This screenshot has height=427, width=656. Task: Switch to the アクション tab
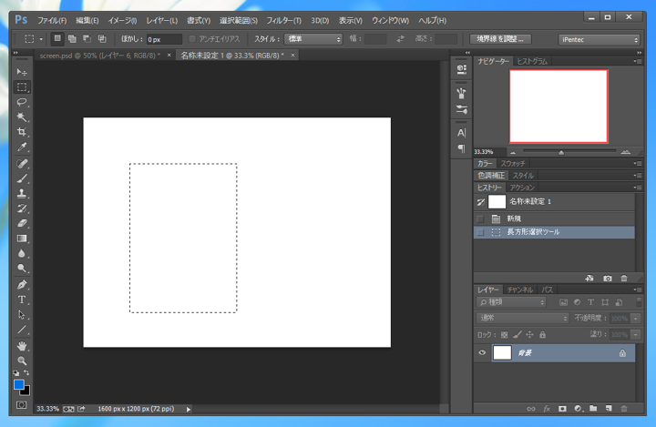(x=522, y=188)
